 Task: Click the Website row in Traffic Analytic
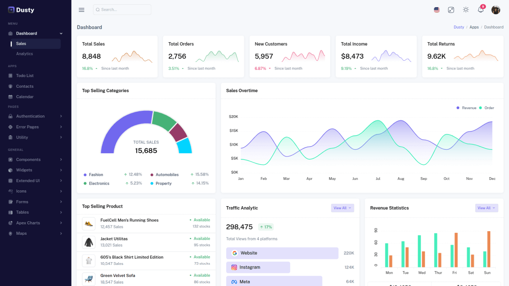pyautogui.click(x=282, y=253)
